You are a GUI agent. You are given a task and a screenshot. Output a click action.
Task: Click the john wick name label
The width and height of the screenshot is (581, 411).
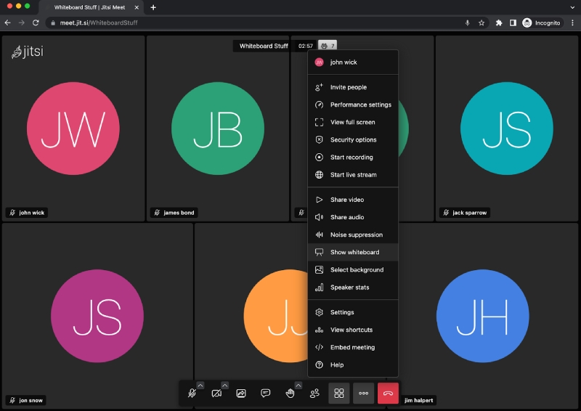[x=27, y=212]
